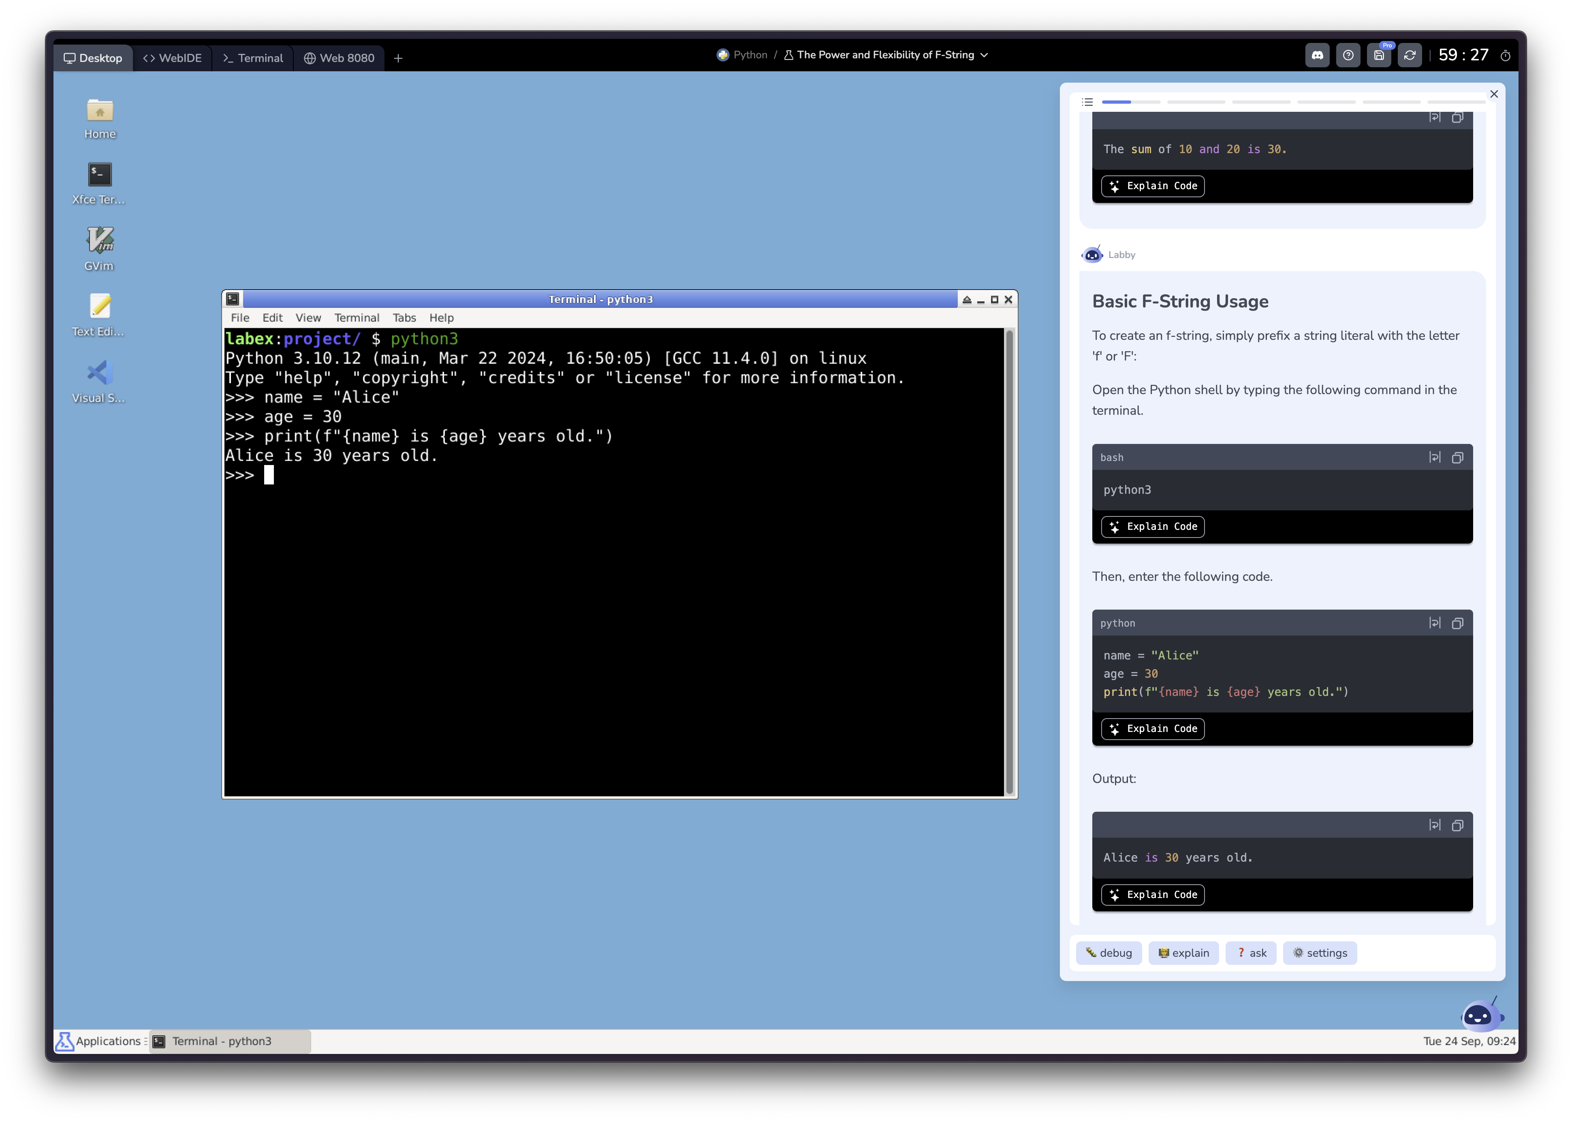Open the Xfce Terminal desktop icon
This screenshot has height=1122, width=1572.
pos(100,175)
